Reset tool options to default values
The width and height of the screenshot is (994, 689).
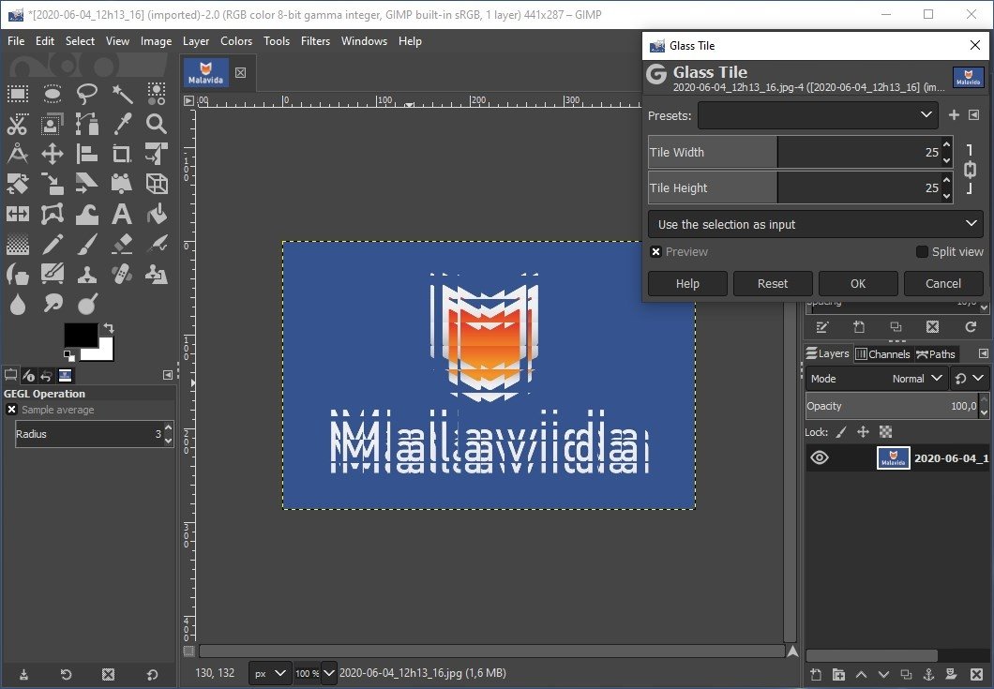click(x=152, y=674)
